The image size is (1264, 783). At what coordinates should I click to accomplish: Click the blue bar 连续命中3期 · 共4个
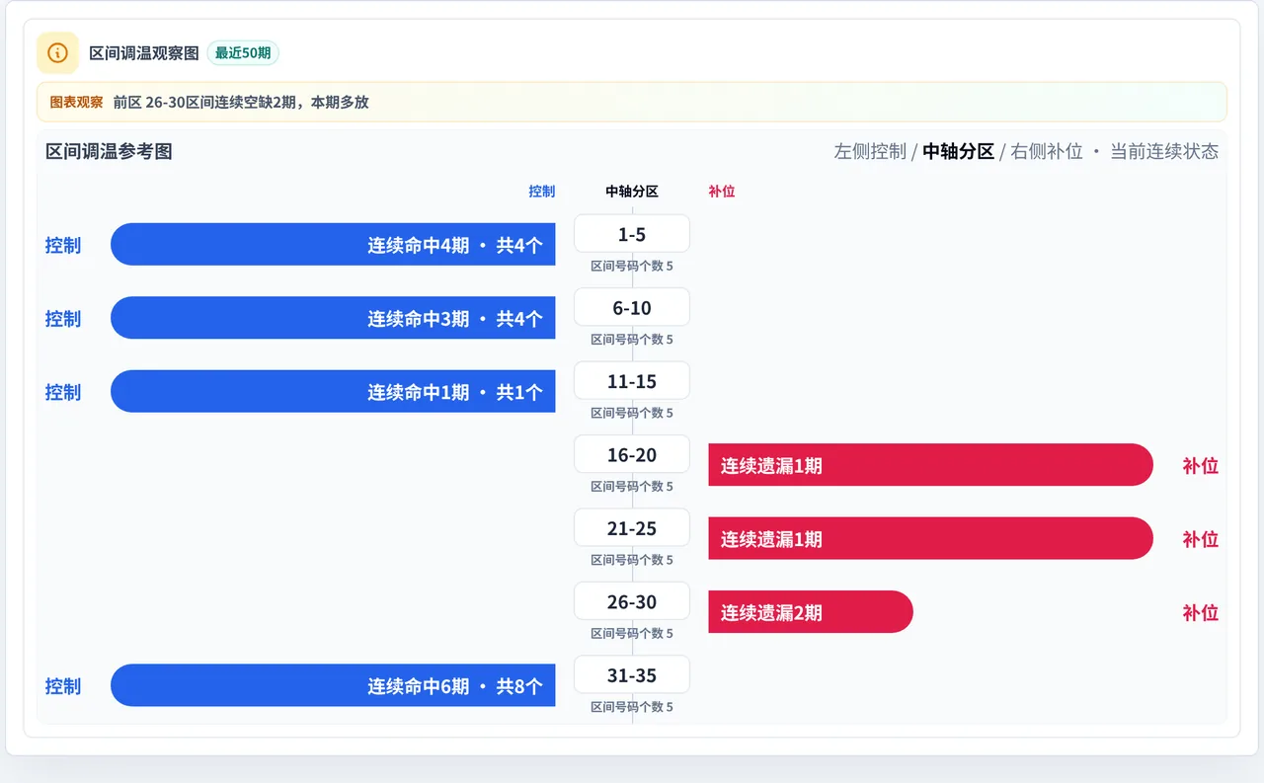(333, 318)
